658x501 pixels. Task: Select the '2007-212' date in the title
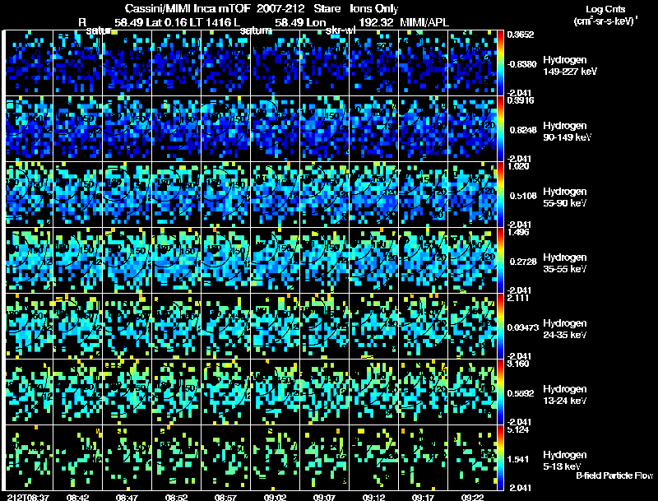coord(280,8)
